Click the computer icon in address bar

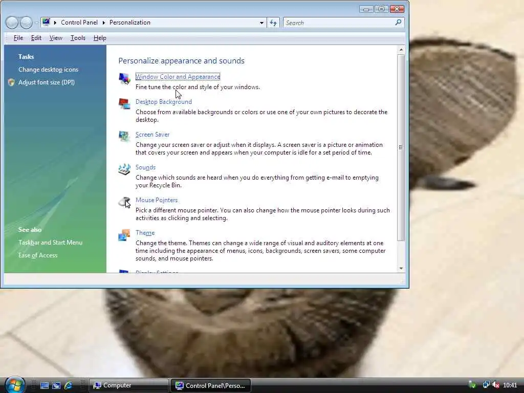pos(46,23)
